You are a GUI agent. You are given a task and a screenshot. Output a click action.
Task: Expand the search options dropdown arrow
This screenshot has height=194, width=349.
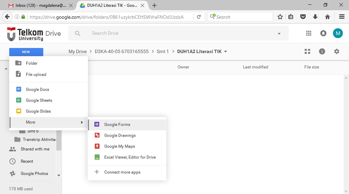click(x=279, y=33)
